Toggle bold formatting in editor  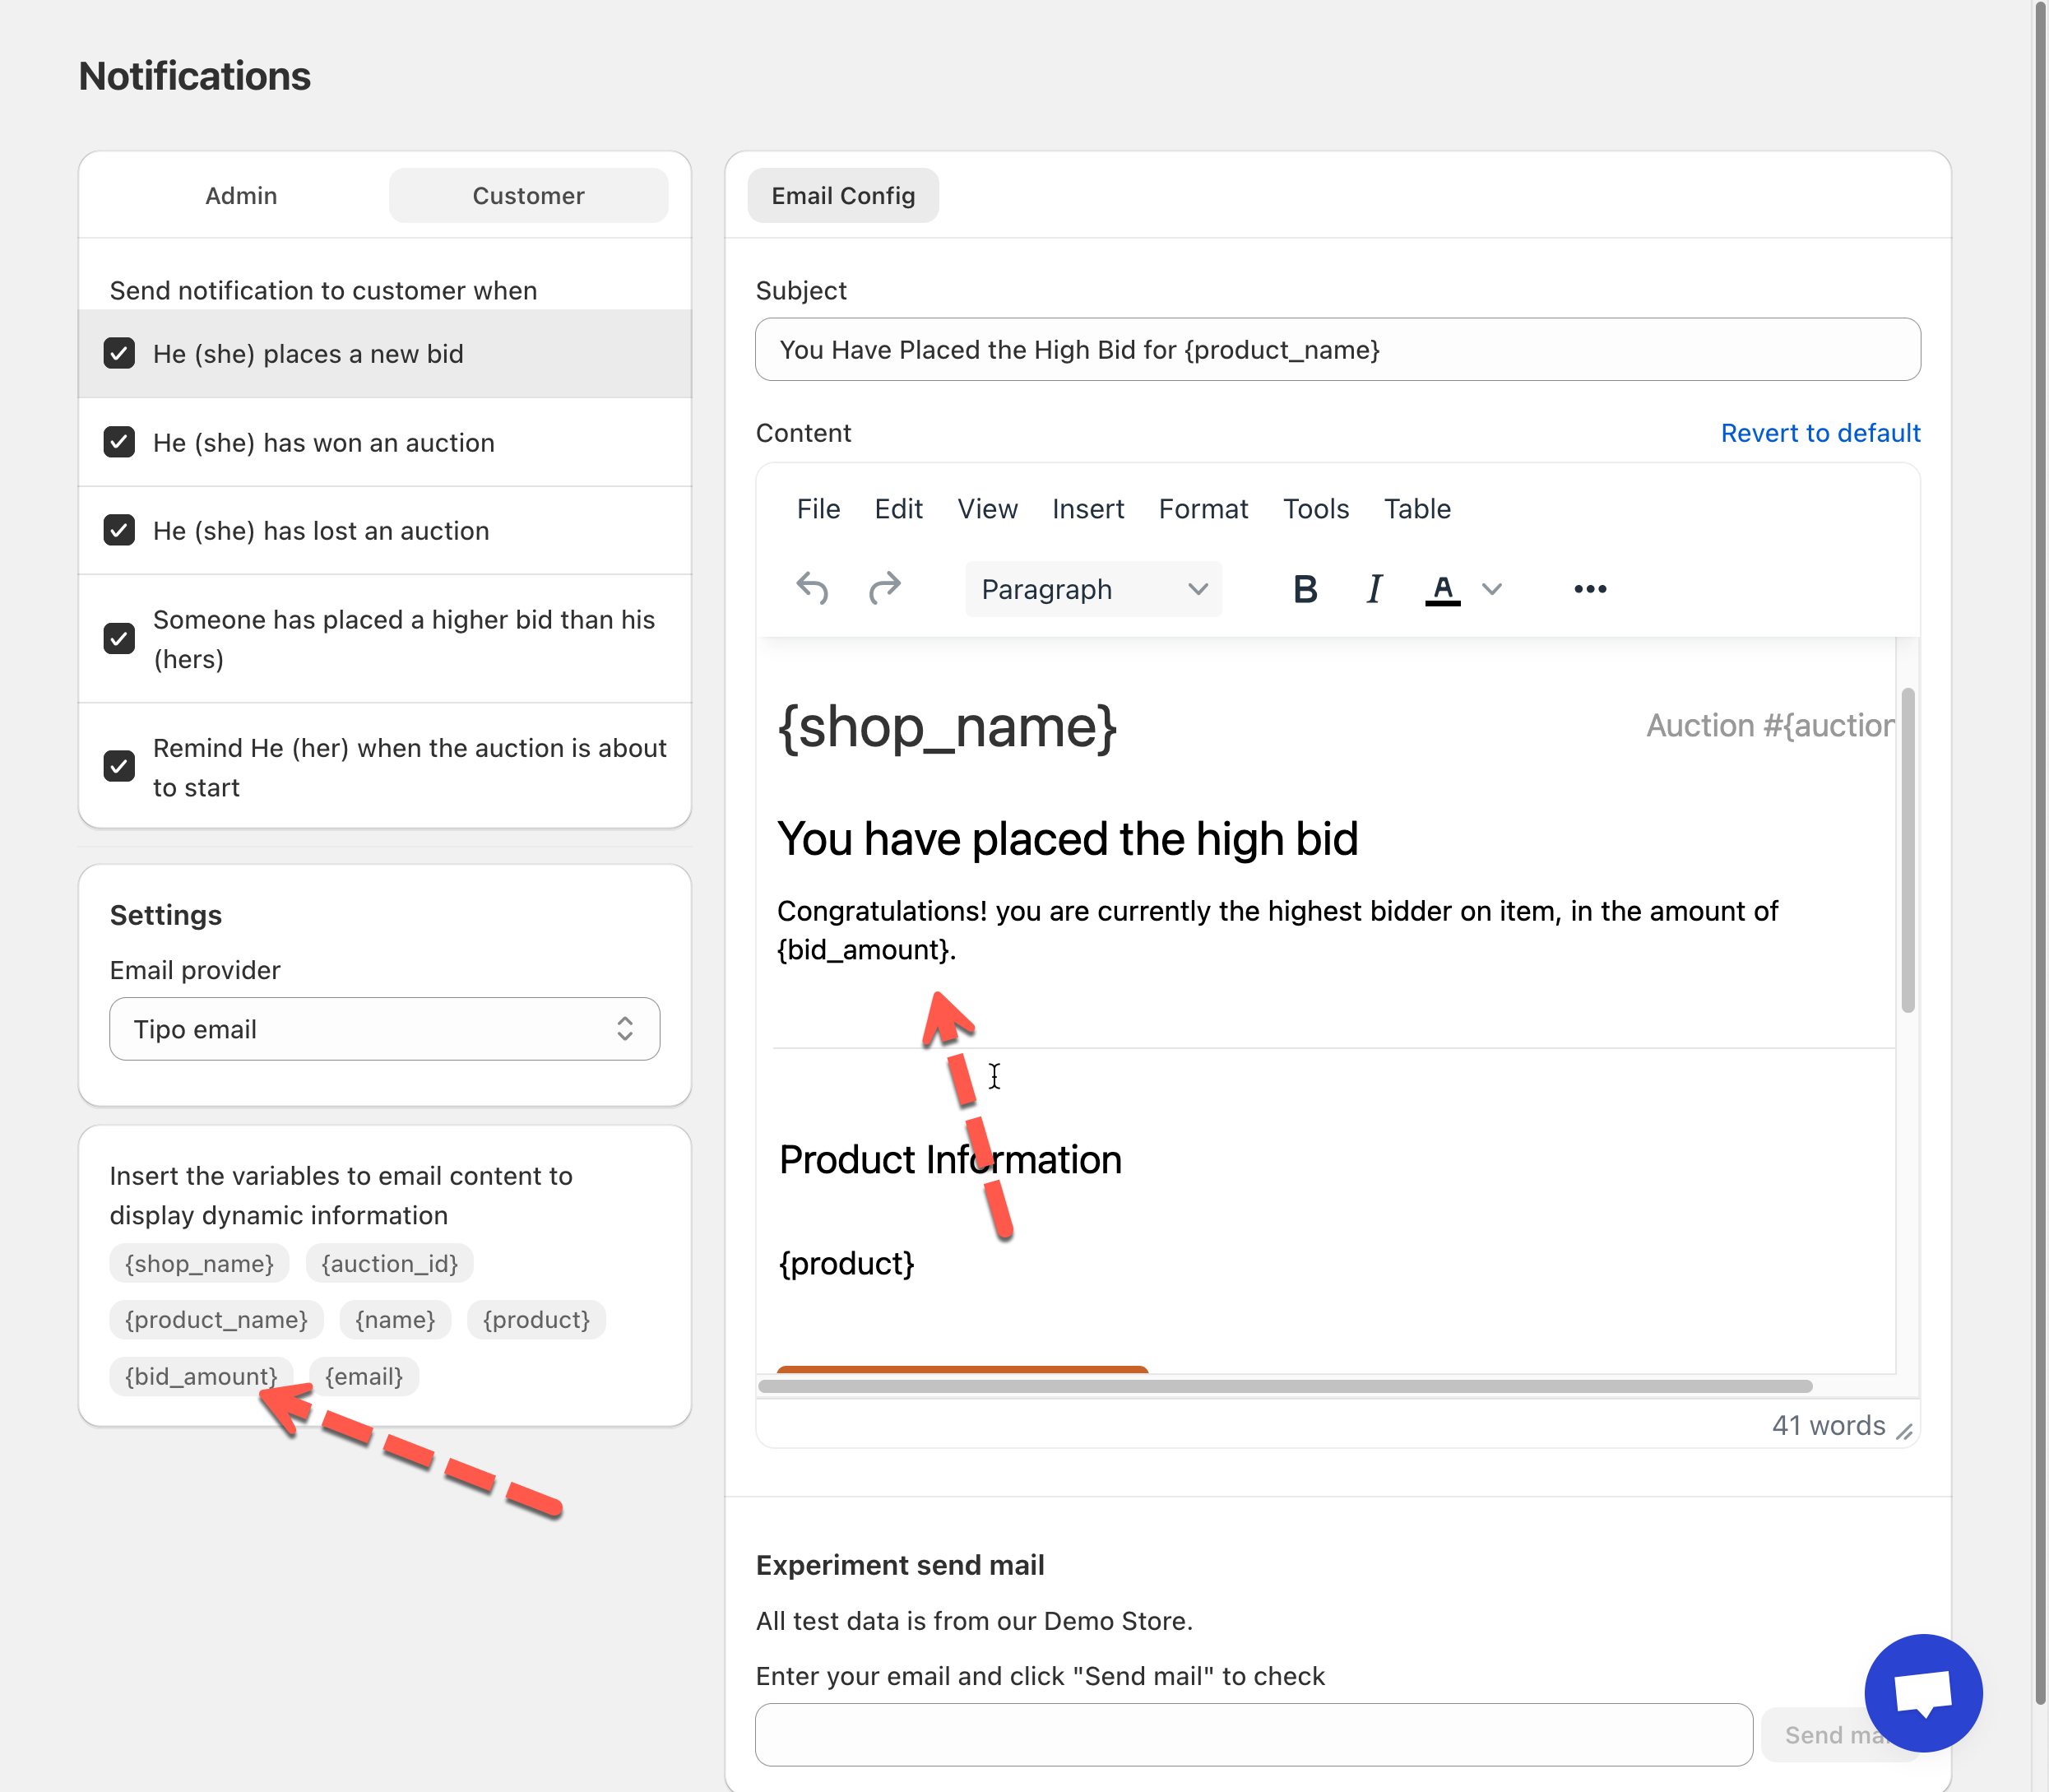click(x=1305, y=589)
